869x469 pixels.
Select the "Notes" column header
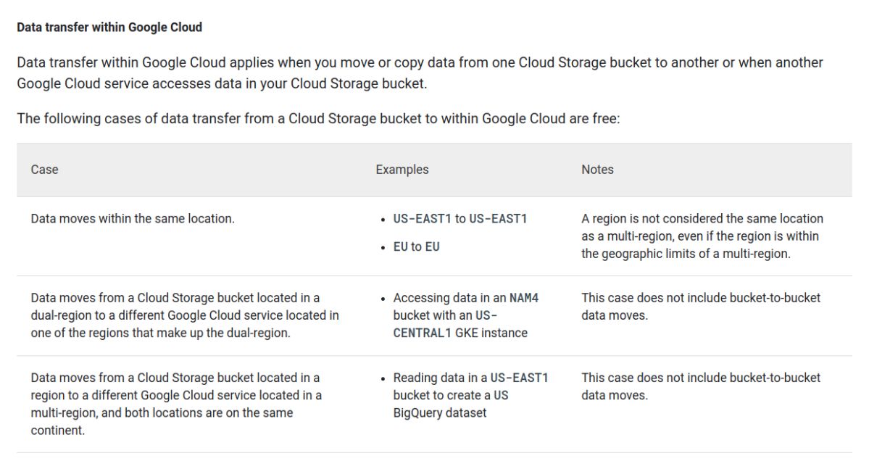(x=597, y=170)
